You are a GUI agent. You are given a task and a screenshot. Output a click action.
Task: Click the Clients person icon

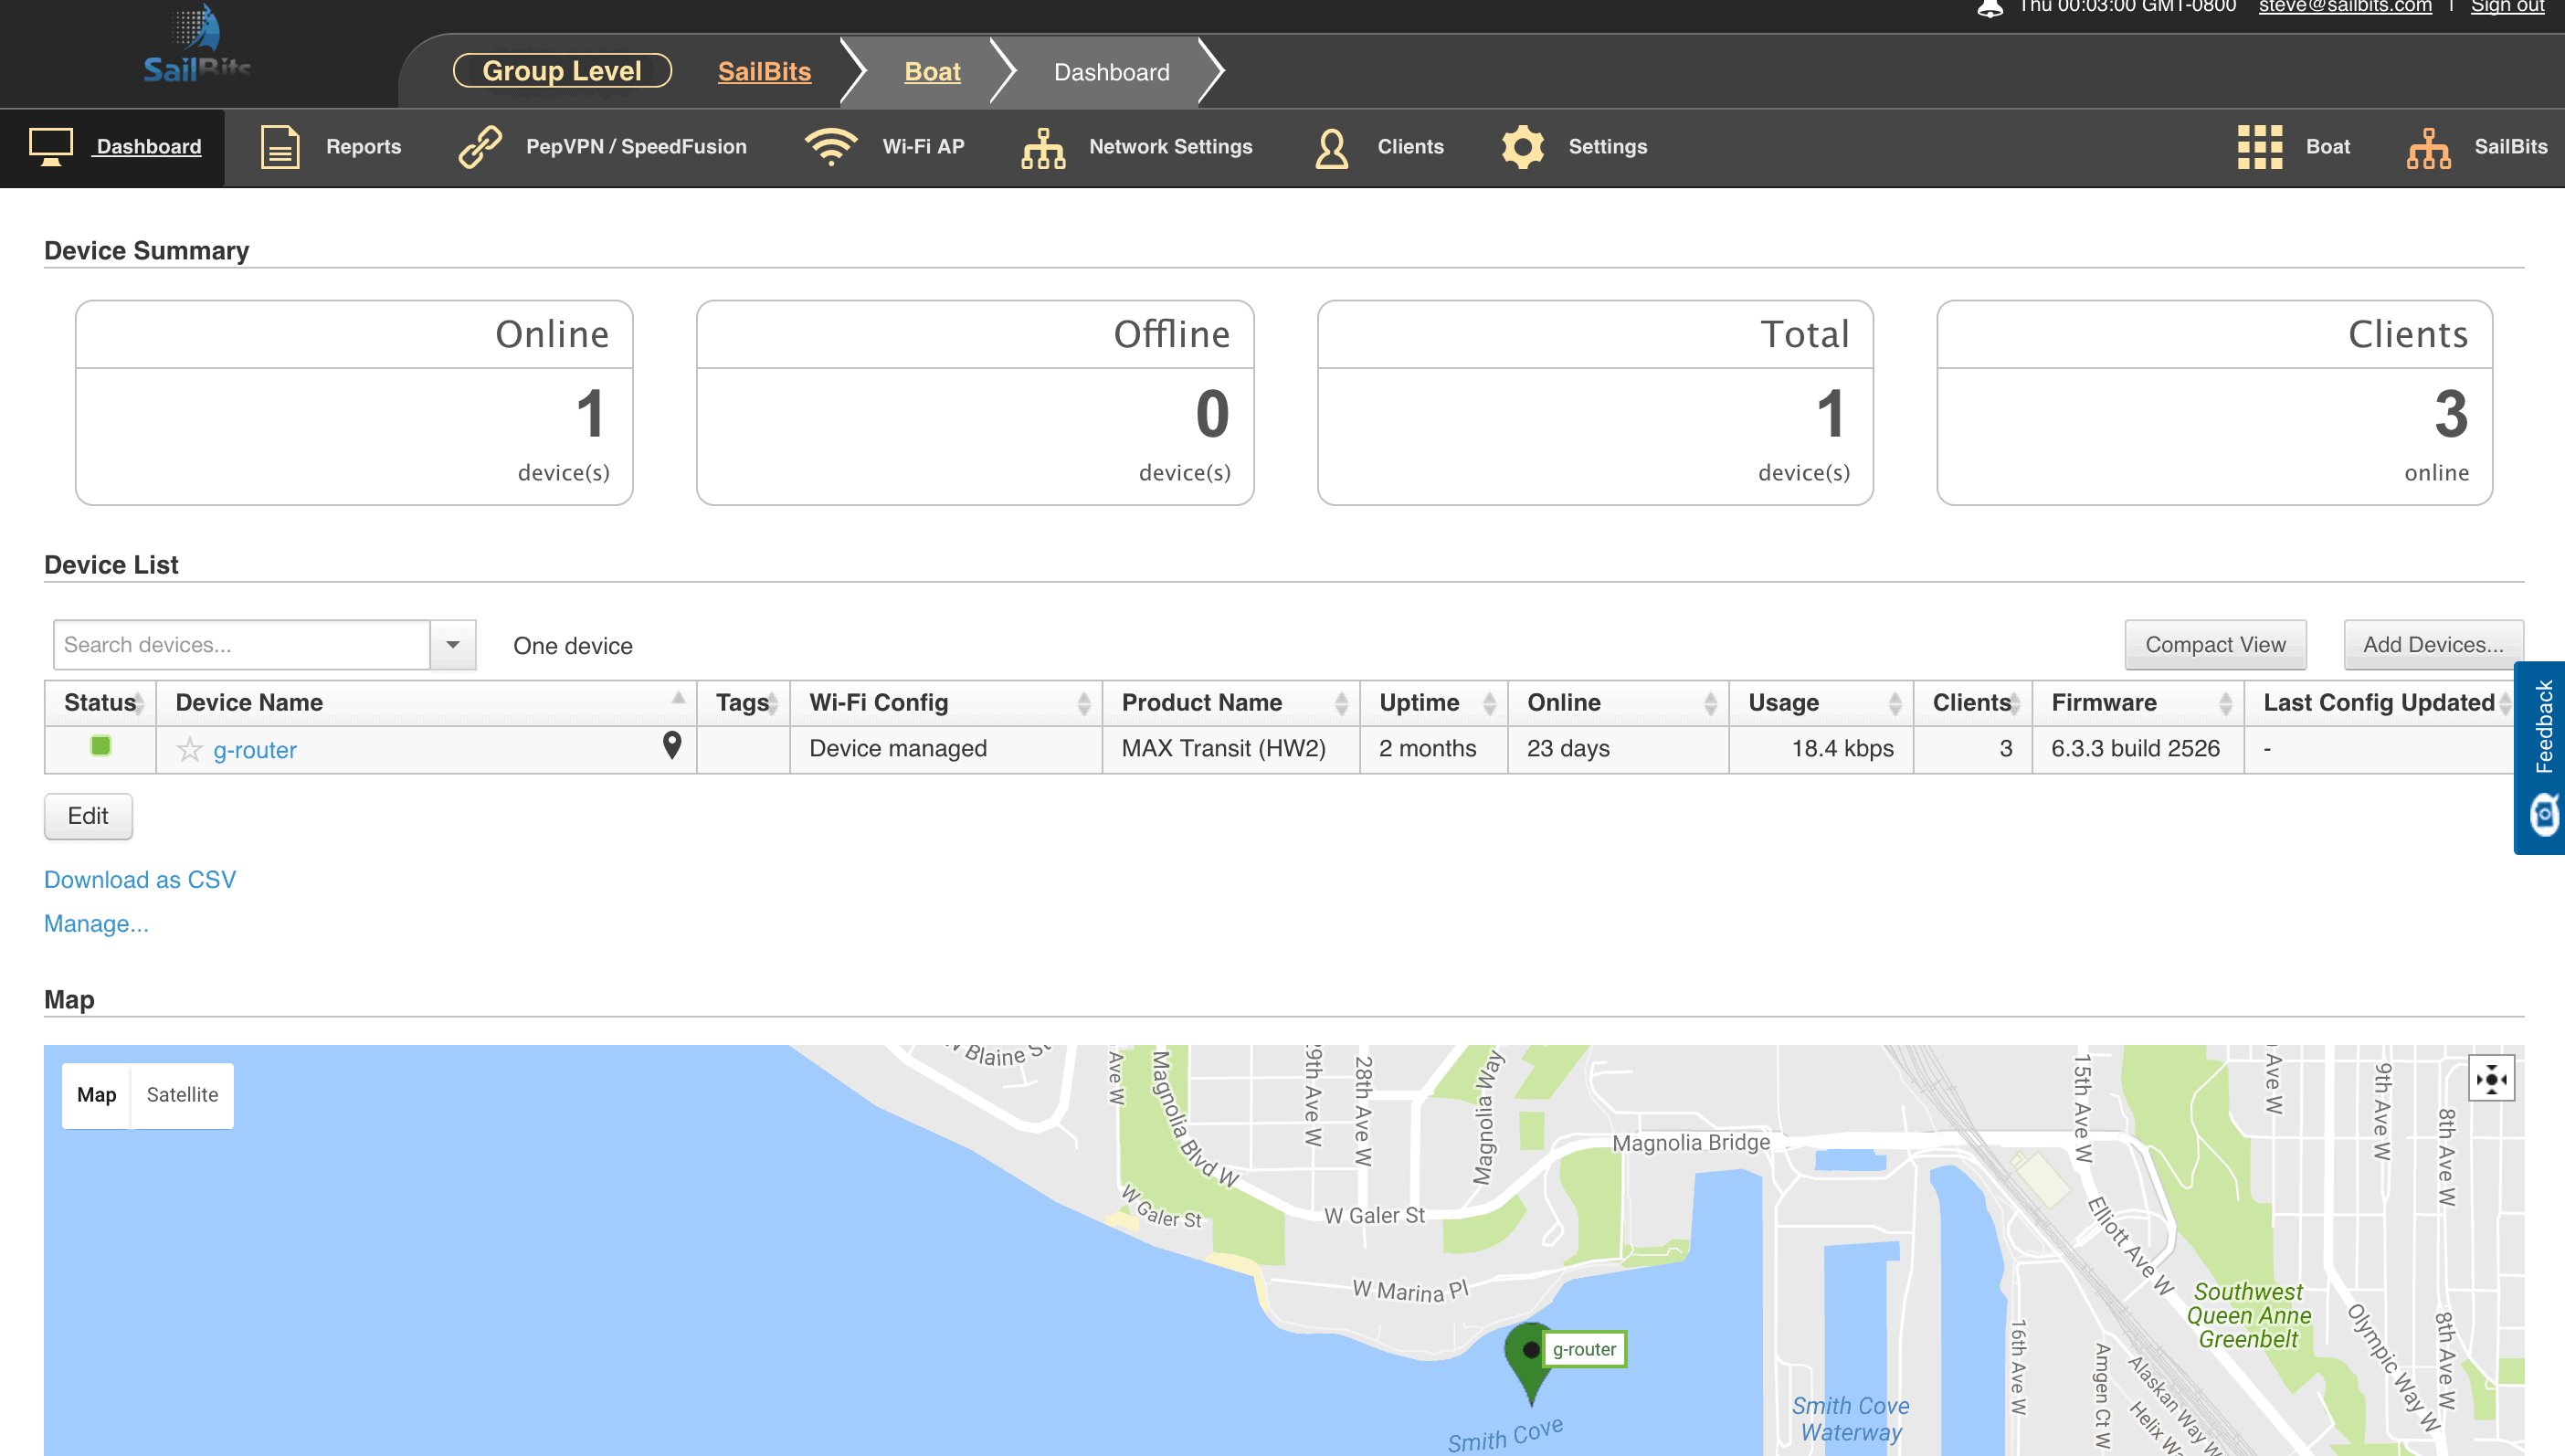coord(1331,147)
